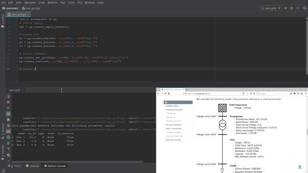
Task: Print console output using printer icon
Action: [x=8, y=120]
